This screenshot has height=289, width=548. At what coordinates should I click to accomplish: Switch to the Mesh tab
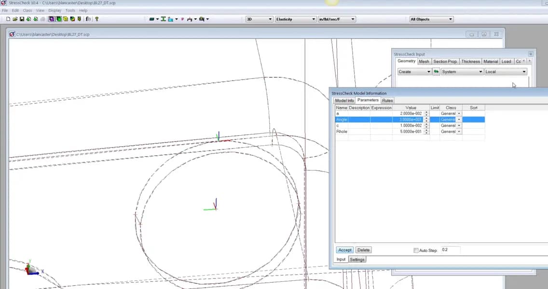click(x=424, y=61)
